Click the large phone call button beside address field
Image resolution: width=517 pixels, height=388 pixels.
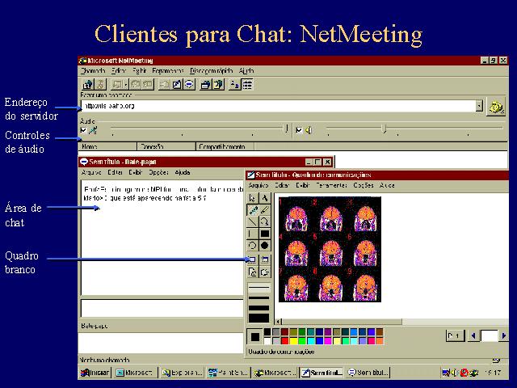(496, 108)
